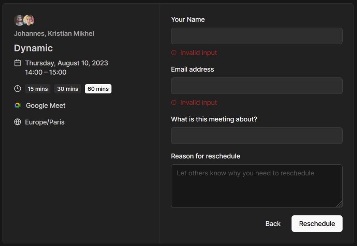Select the 60 mins duration
The image size is (357, 246).
pyautogui.click(x=98, y=89)
